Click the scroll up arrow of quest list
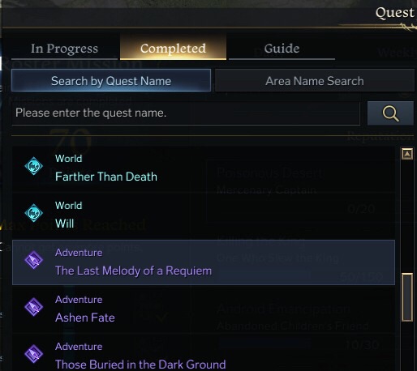This screenshot has height=371, width=417. 407,154
